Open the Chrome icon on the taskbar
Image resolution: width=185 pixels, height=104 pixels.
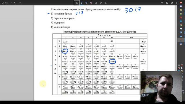[x=181, y=25]
